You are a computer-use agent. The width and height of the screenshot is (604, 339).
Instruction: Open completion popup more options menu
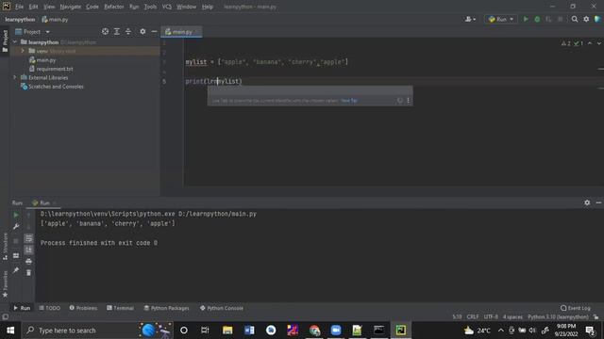point(409,101)
